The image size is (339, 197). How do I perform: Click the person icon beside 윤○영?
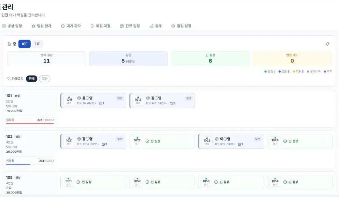(x=79, y=98)
